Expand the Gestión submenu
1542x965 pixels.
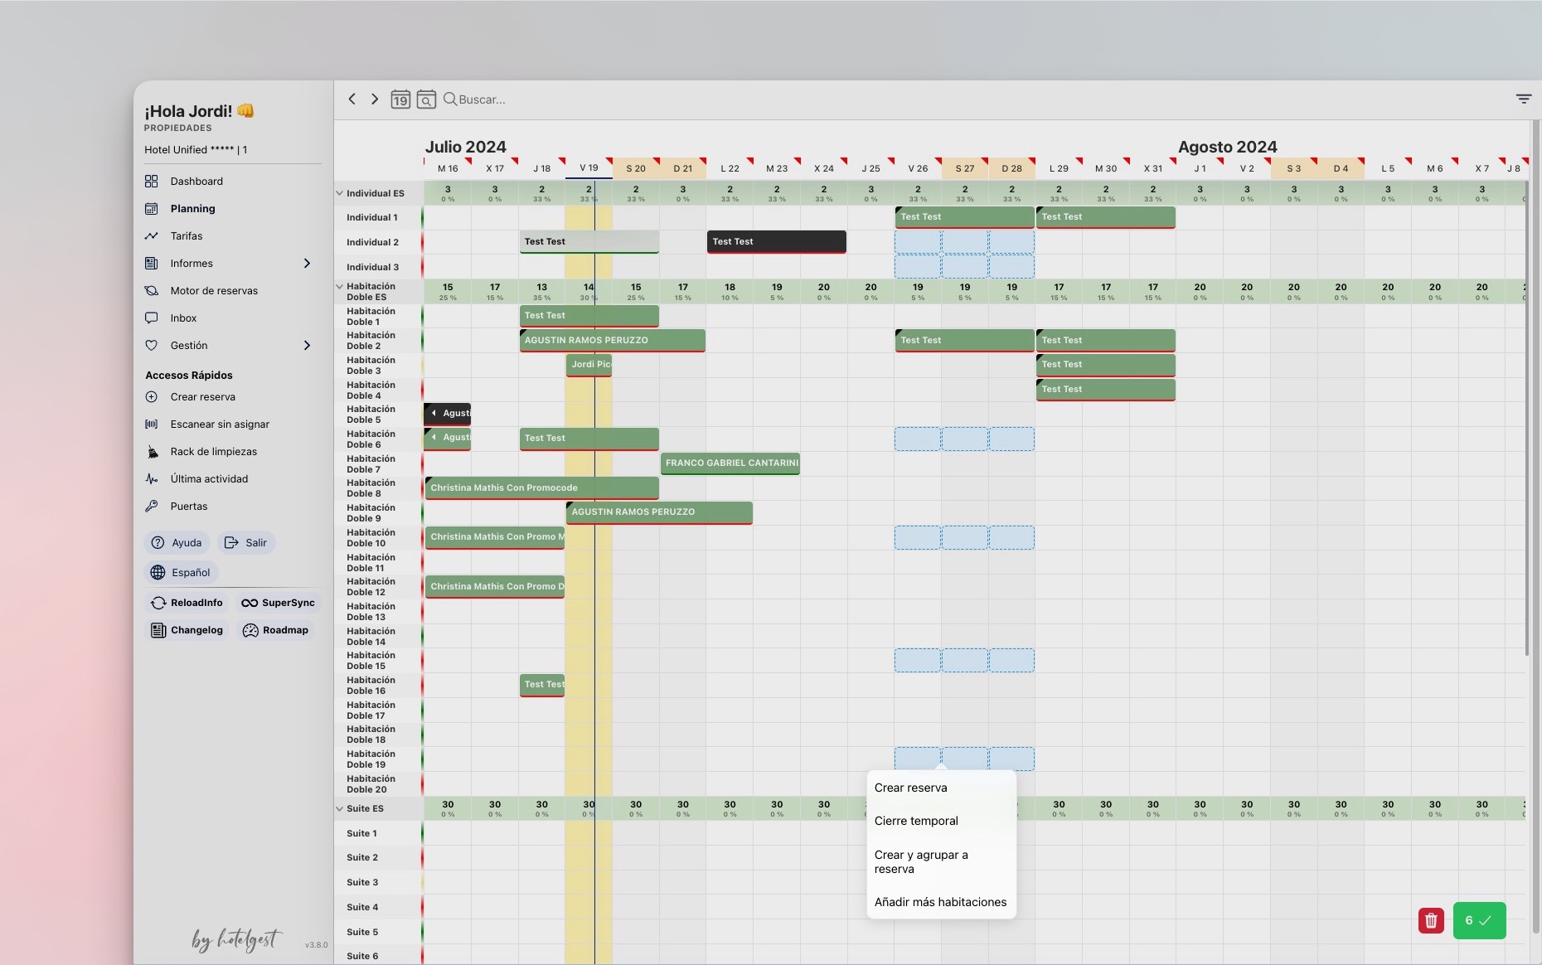pos(307,346)
